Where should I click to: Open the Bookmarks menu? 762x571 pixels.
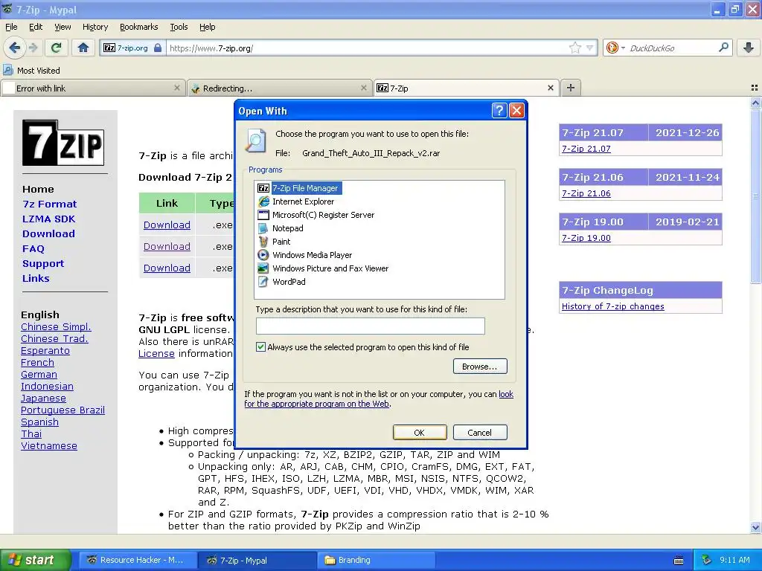(138, 27)
